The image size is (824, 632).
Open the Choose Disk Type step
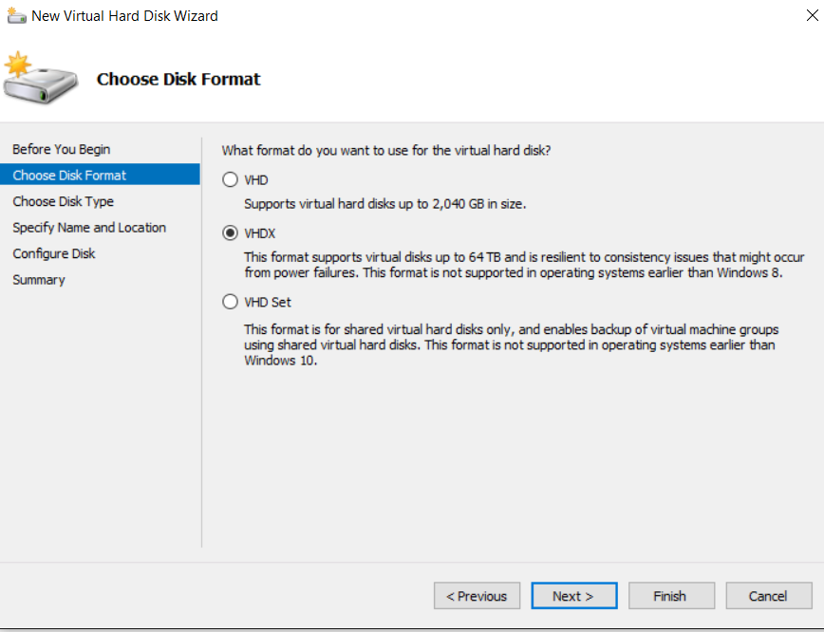pyautogui.click(x=63, y=201)
